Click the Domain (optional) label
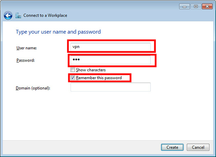The image size is (216, 157). (33, 88)
